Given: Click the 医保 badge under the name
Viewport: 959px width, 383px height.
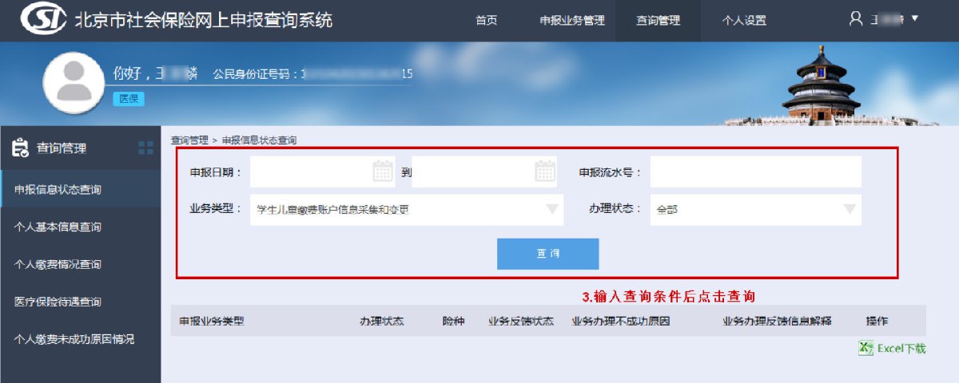Looking at the screenshot, I should pyautogui.click(x=128, y=99).
